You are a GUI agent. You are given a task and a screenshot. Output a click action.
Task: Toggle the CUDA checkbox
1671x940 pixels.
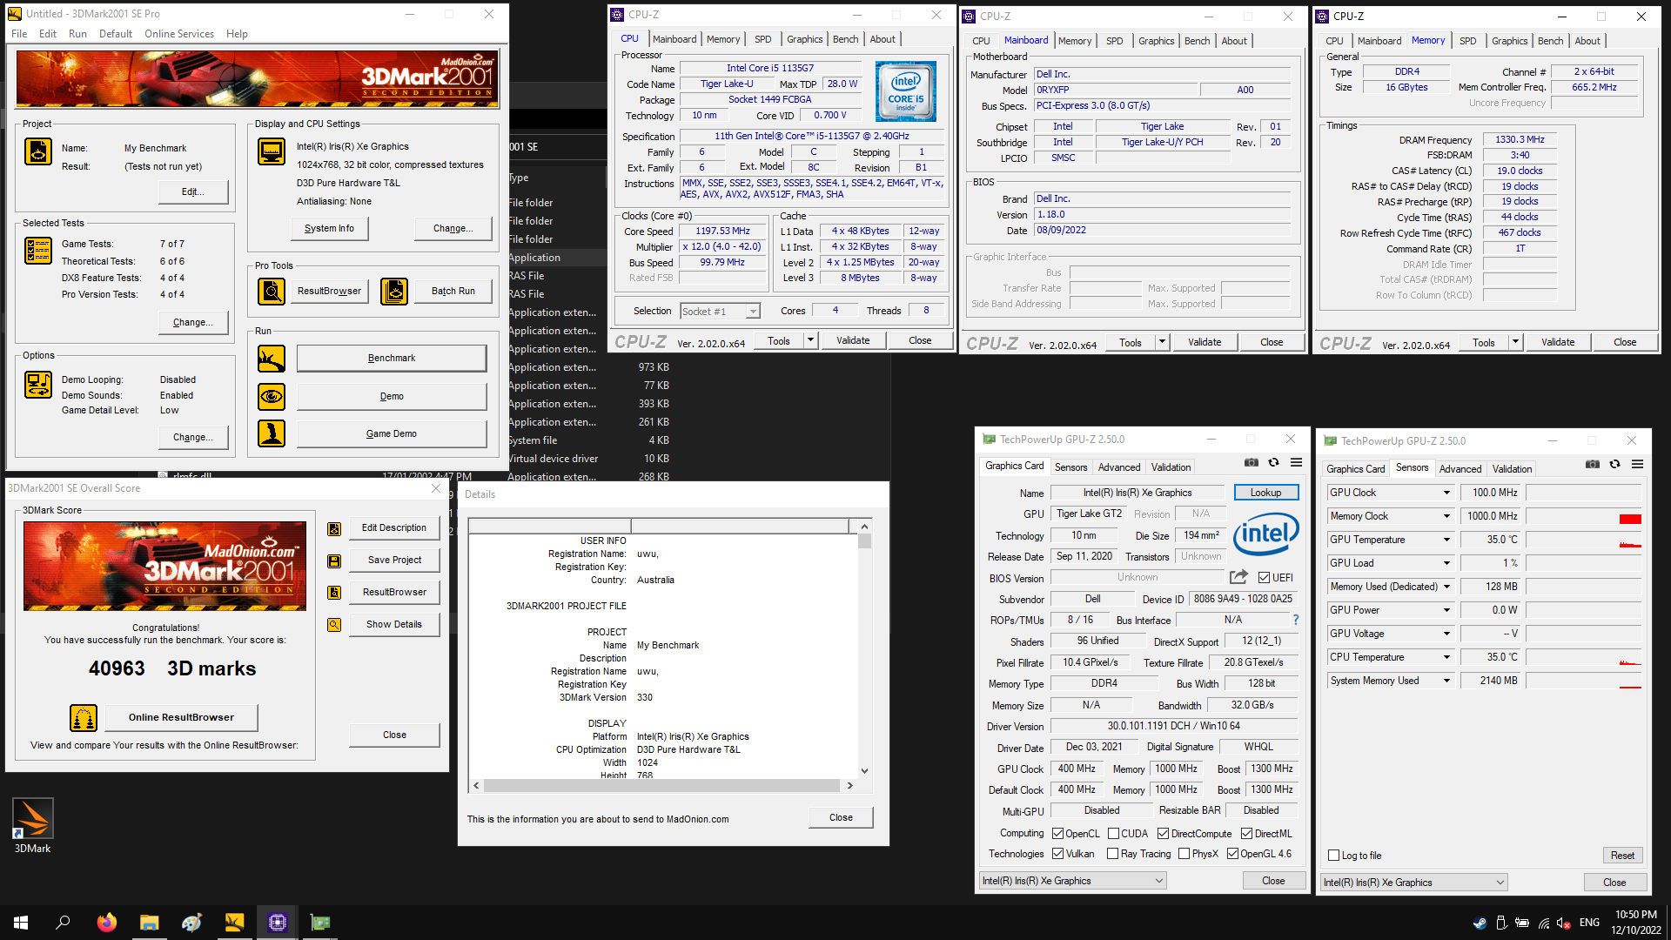pos(1113,834)
